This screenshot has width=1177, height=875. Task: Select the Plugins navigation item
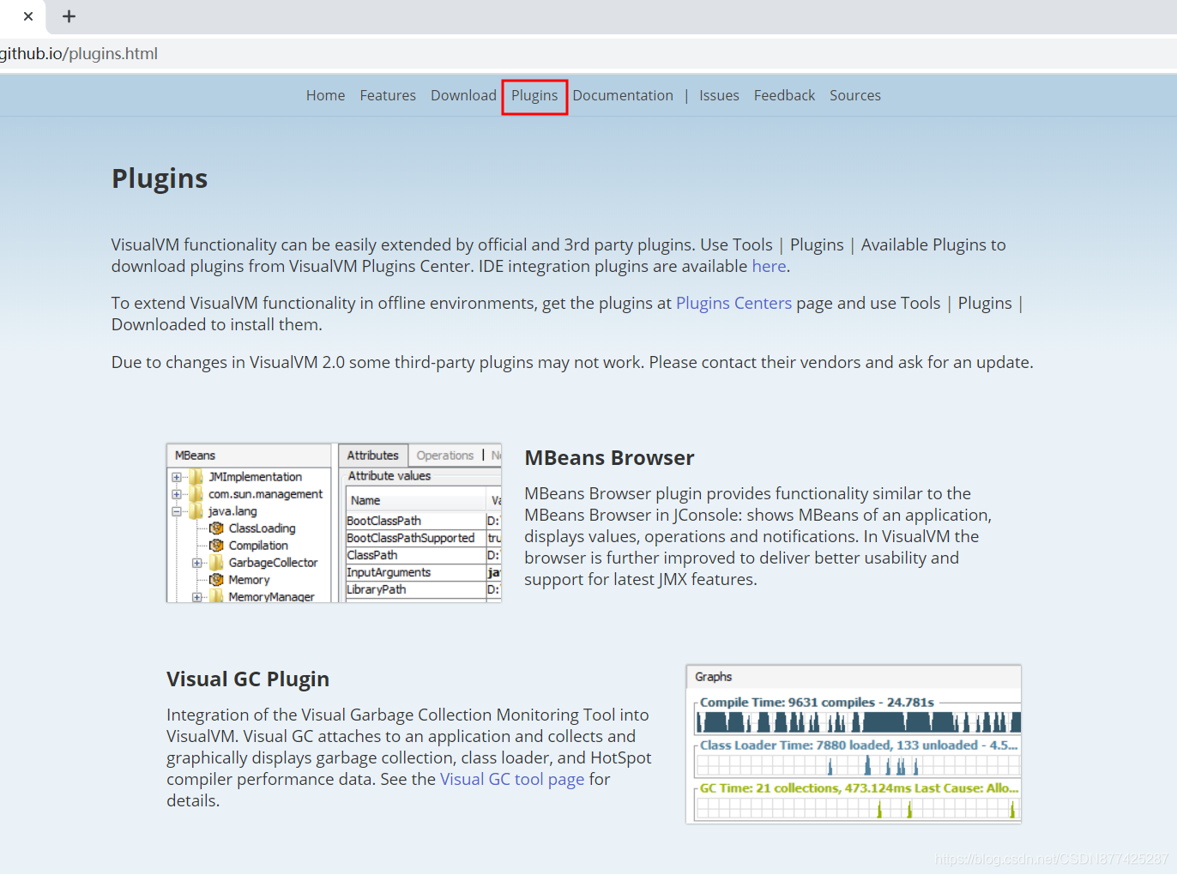(x=534, y=95)
